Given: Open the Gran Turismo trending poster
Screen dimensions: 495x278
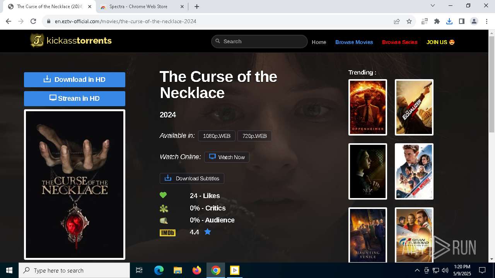Looking at the screenshot, I should pyautogui.click(x=414, y=235).
